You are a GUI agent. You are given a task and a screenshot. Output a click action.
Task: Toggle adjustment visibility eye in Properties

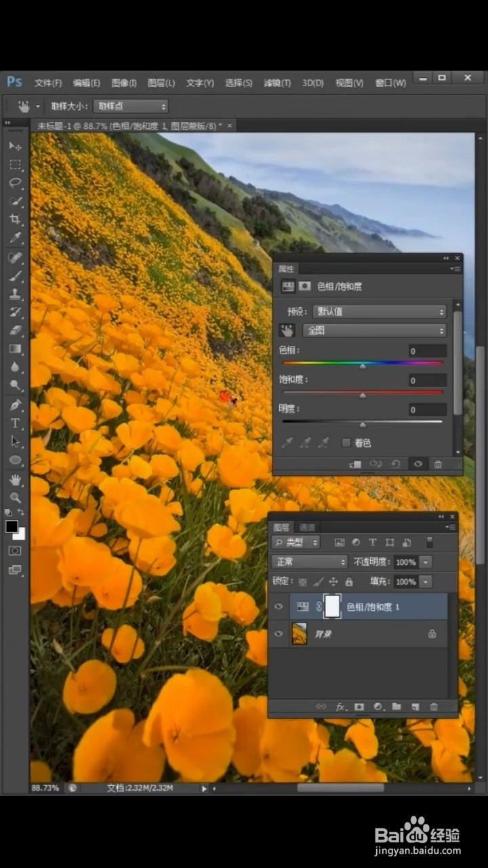(418, 465)
